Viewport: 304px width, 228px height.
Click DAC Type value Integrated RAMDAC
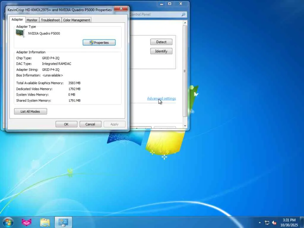pyautogui.click(x=57, y=64)
